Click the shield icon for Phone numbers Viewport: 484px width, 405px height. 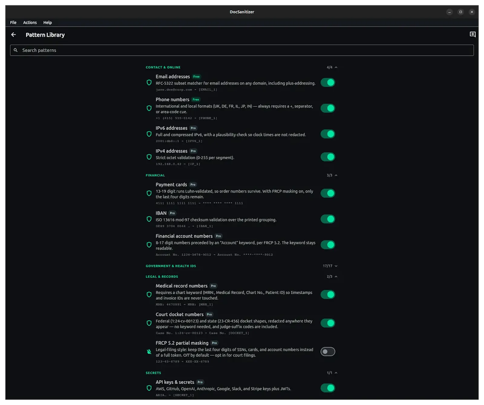(x=149, y=108)
